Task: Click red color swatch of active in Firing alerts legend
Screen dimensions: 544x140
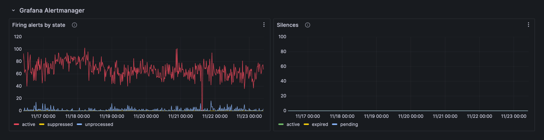Action: click(16, 124)
